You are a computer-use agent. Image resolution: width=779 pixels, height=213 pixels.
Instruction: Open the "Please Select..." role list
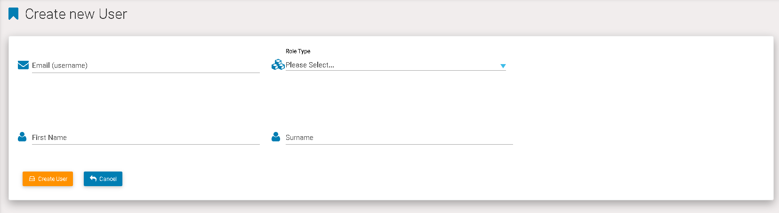310,65
